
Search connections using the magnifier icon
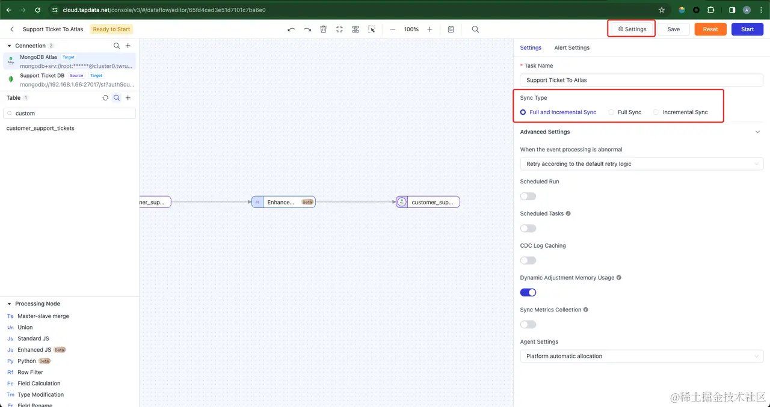117,46
